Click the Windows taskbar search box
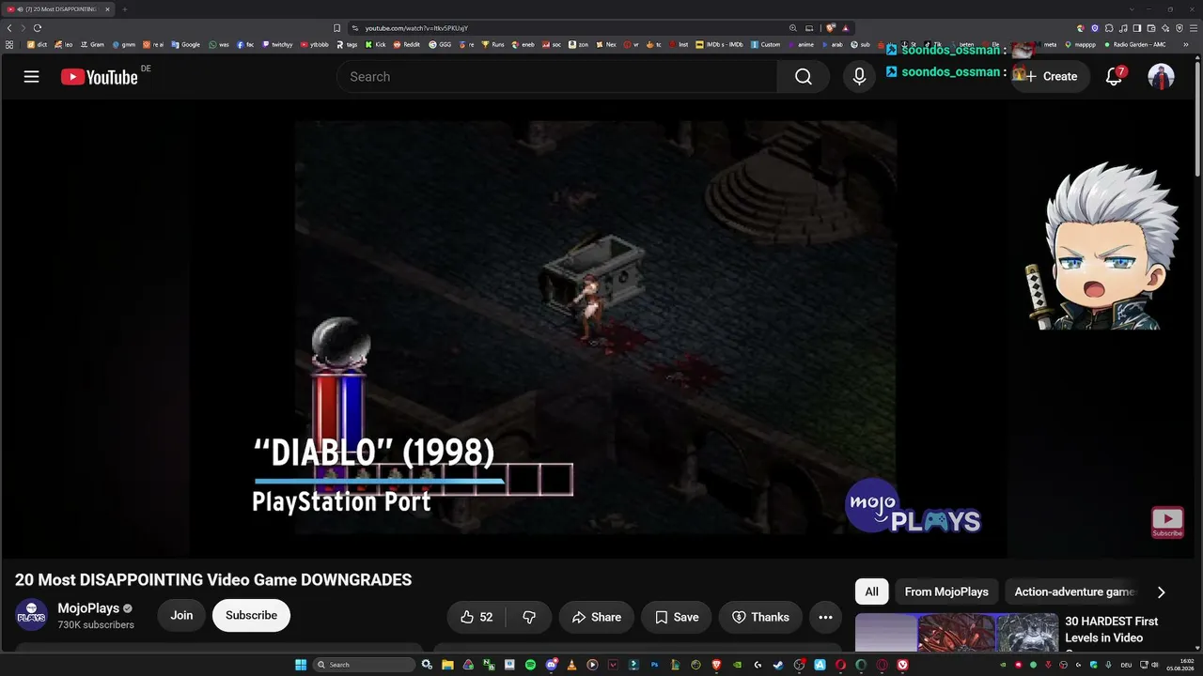The height and width of the screenshot is (676, 1203). point(365,665)
